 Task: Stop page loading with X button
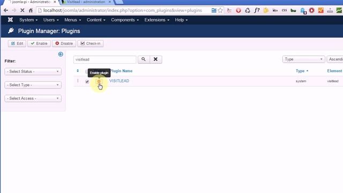point(22,10)
